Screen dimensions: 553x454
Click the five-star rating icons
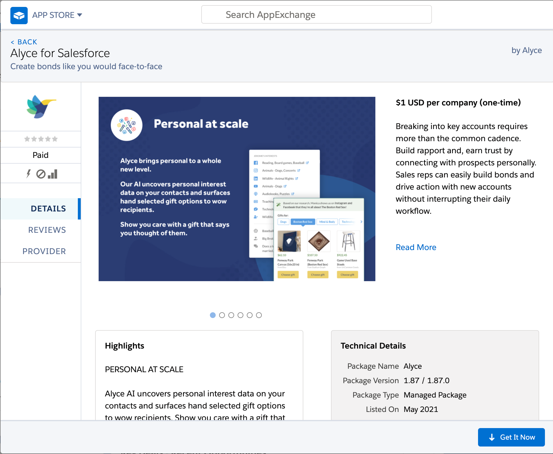(41, 139)
